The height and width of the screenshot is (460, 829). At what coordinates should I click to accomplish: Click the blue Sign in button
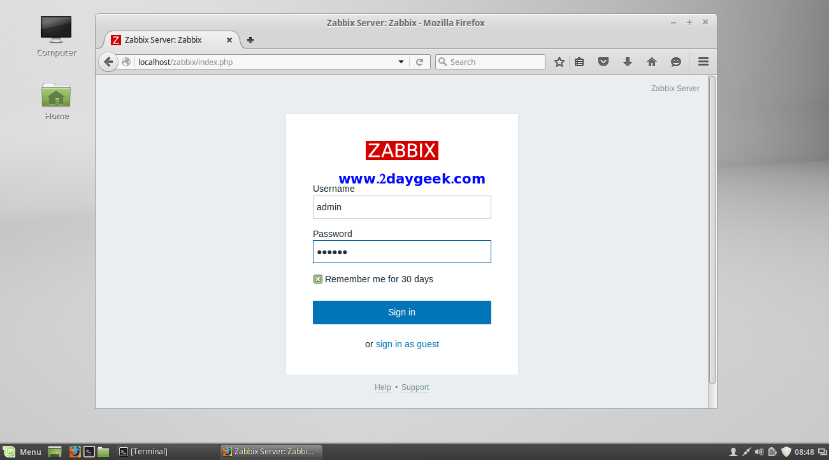click(x=402, y=312)
